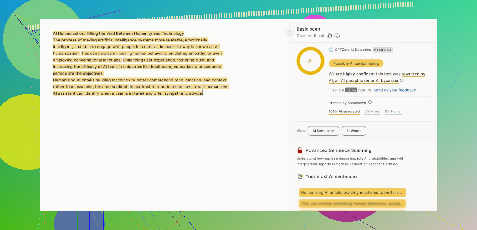Click the yellow AI score donut chart
477x230 pixels.
pyautogui.click(x=310, y=61)
